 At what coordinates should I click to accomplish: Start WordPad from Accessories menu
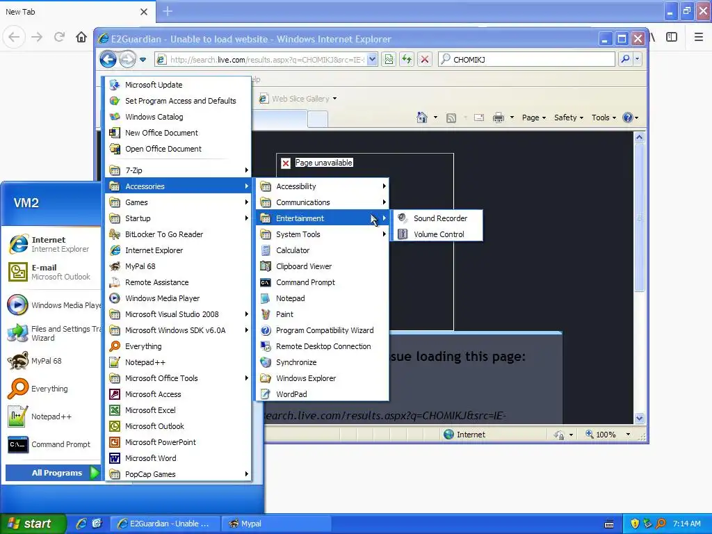(323, 394)
